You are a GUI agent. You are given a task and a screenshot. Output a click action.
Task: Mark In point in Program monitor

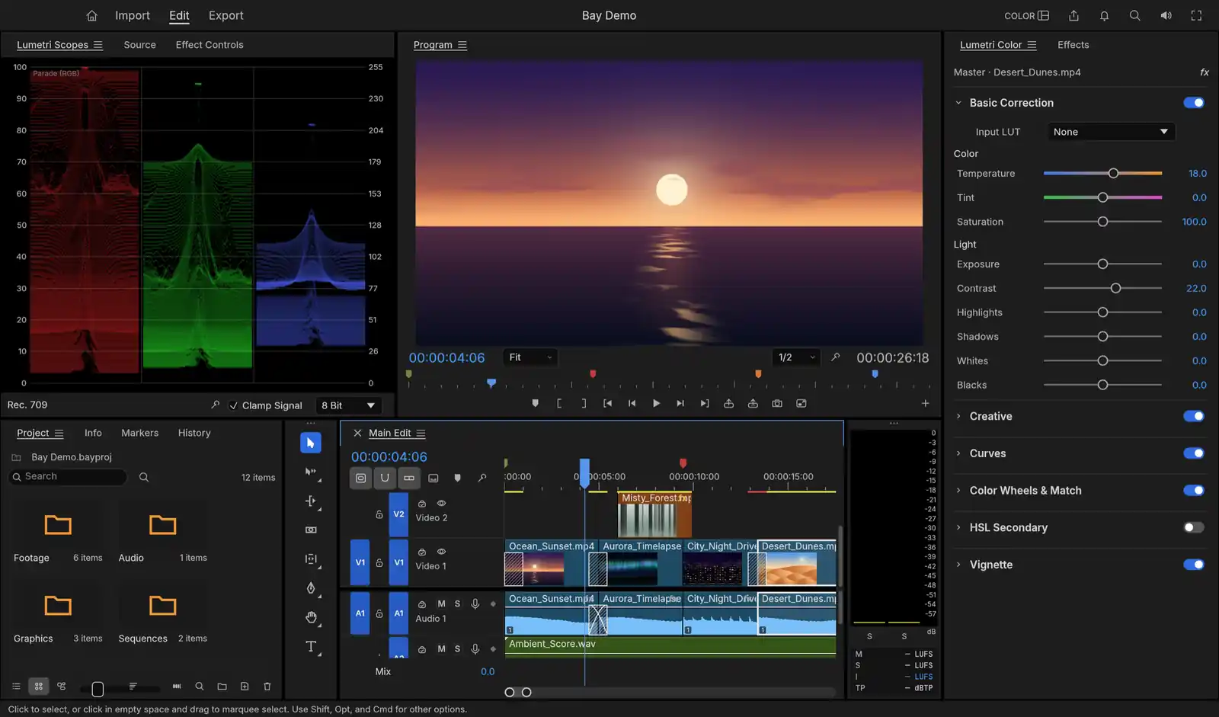click(x=559, y=403)
